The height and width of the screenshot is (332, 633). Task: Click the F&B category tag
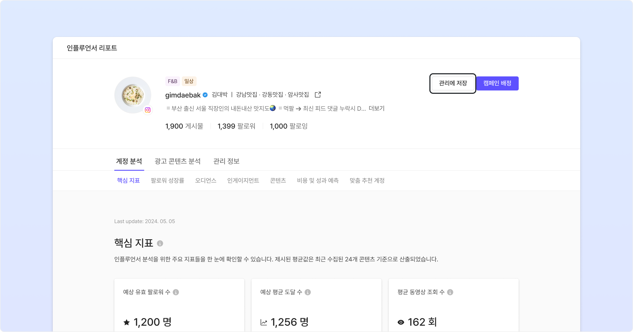pyautogui.click(x=172, y=81)
